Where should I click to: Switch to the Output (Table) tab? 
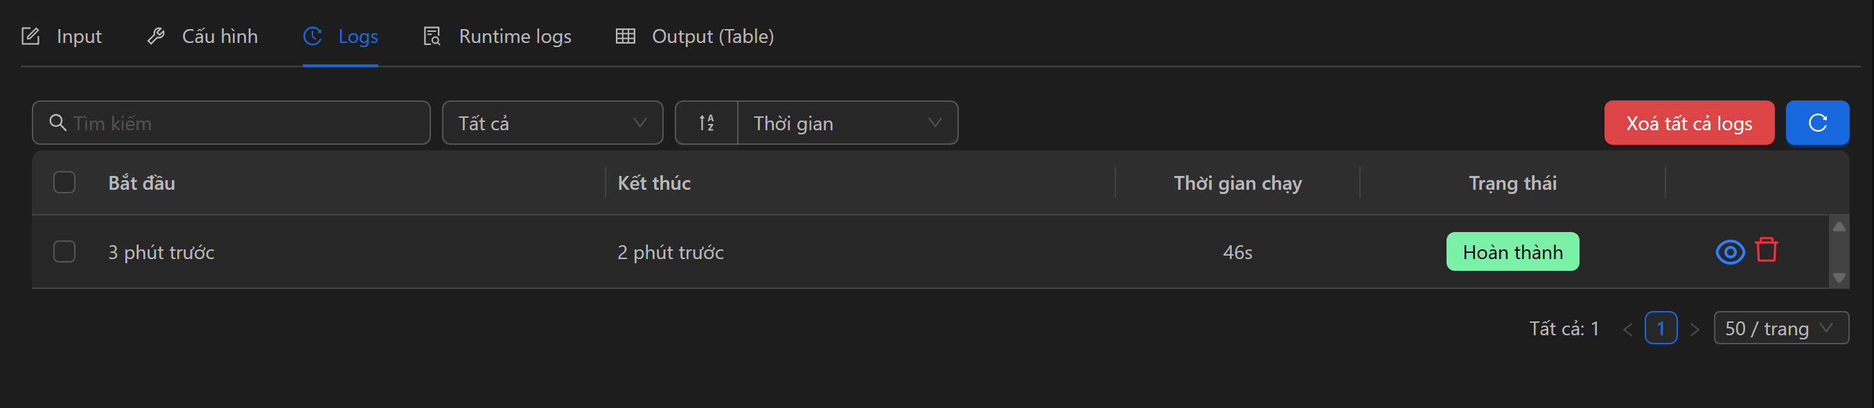click(x=694, y=36)
